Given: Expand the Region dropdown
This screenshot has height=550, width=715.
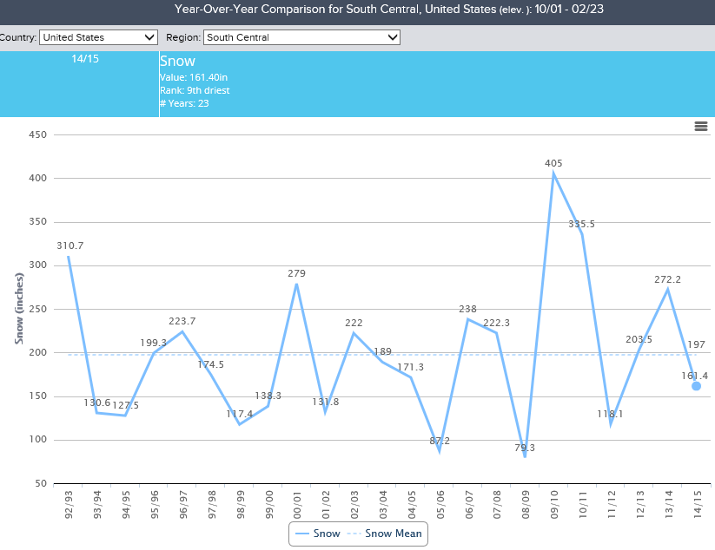Looking at the screenshot, I should 301,37.
